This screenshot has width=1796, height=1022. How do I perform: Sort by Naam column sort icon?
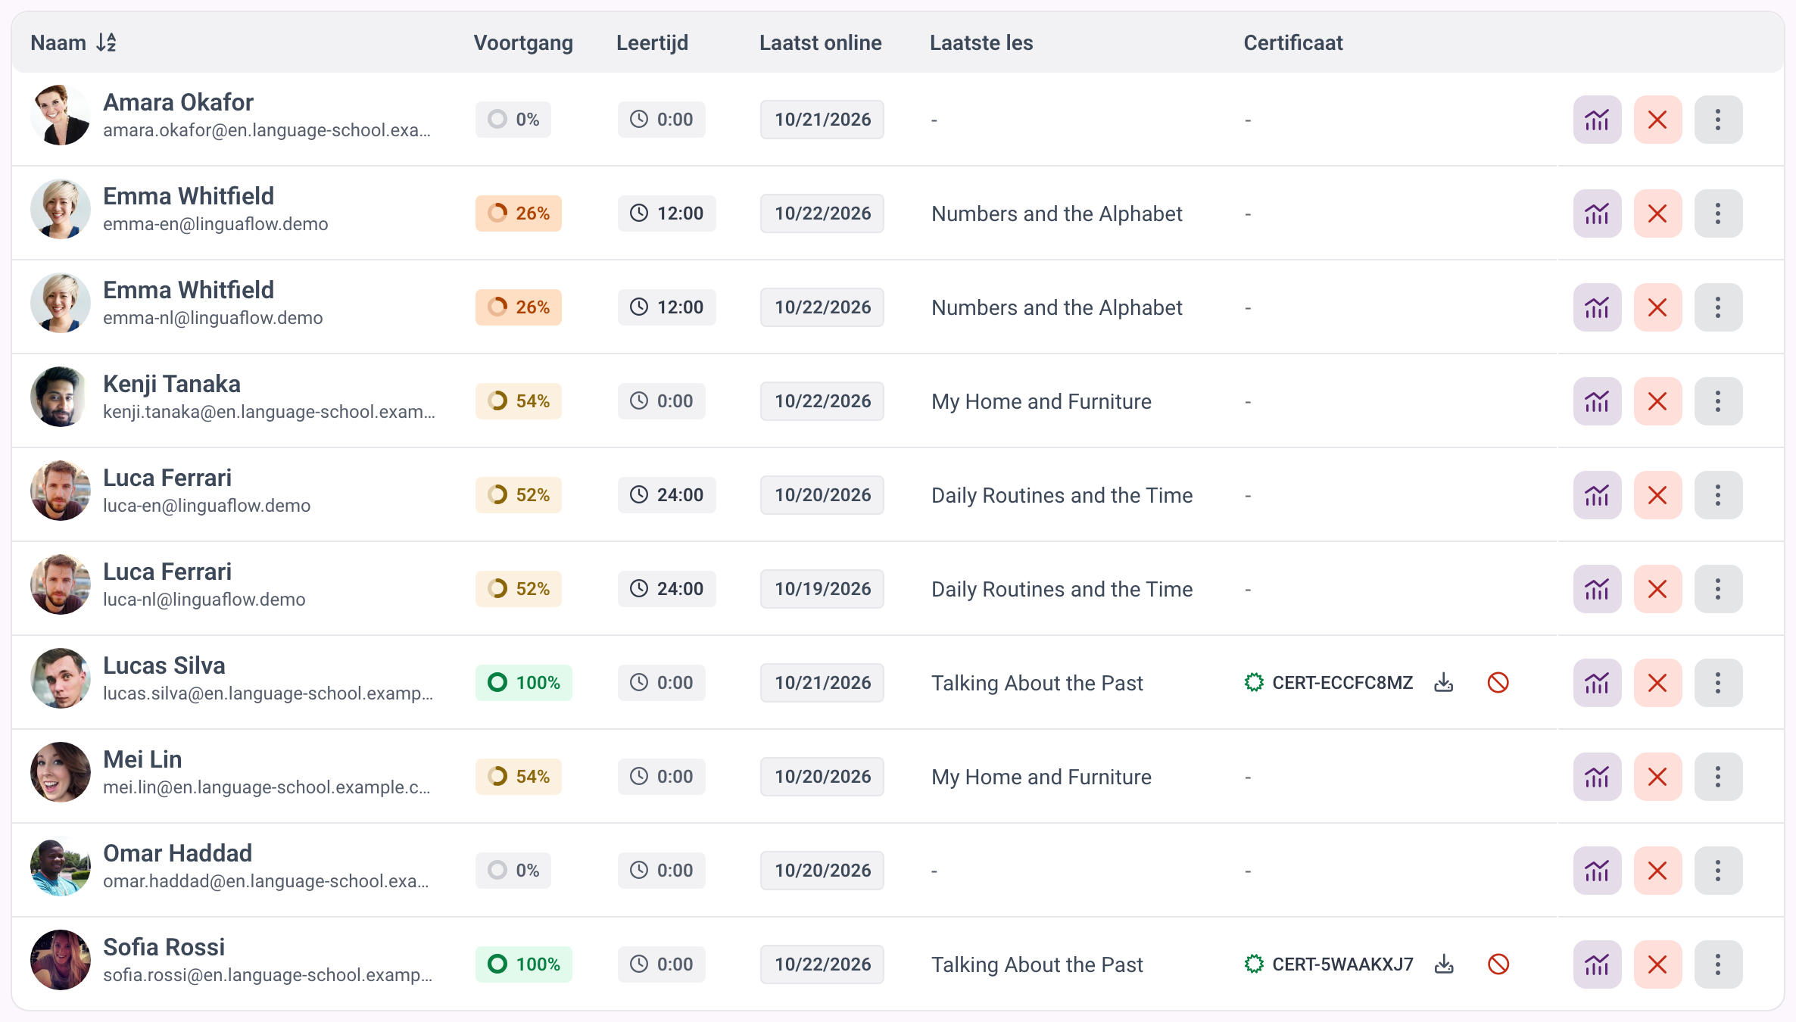(x=106, y=42)
